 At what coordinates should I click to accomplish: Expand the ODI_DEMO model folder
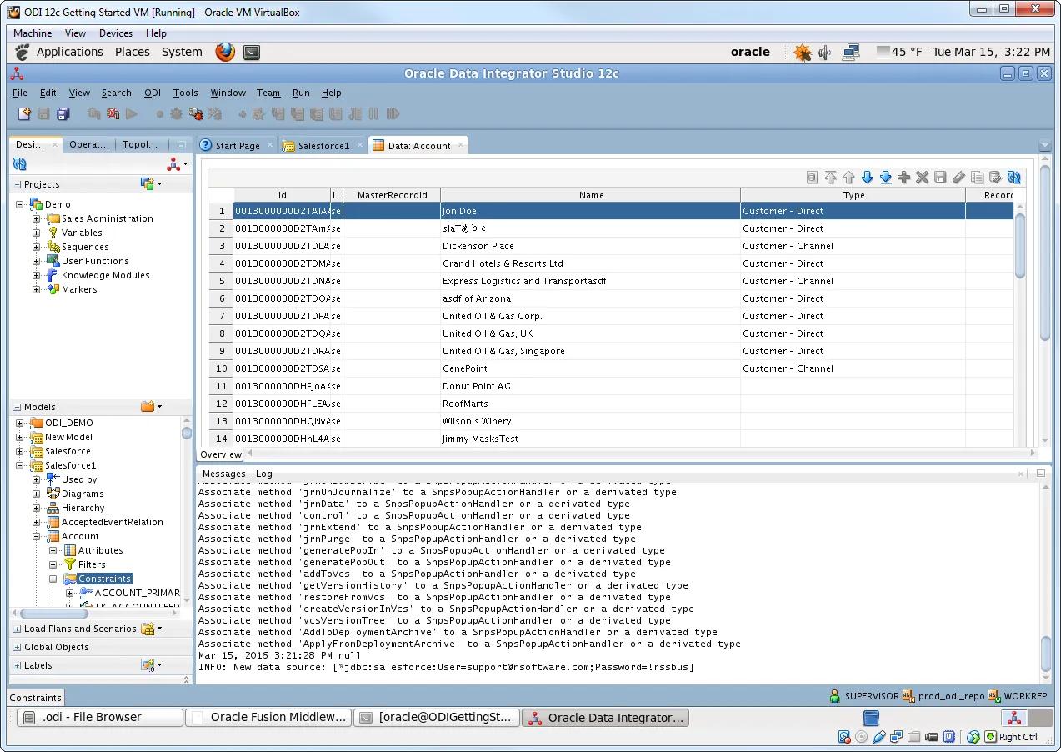click(x=20, y=423)
